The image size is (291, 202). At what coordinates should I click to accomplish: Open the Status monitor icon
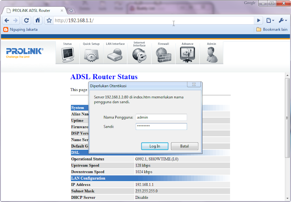click(67, 55)
